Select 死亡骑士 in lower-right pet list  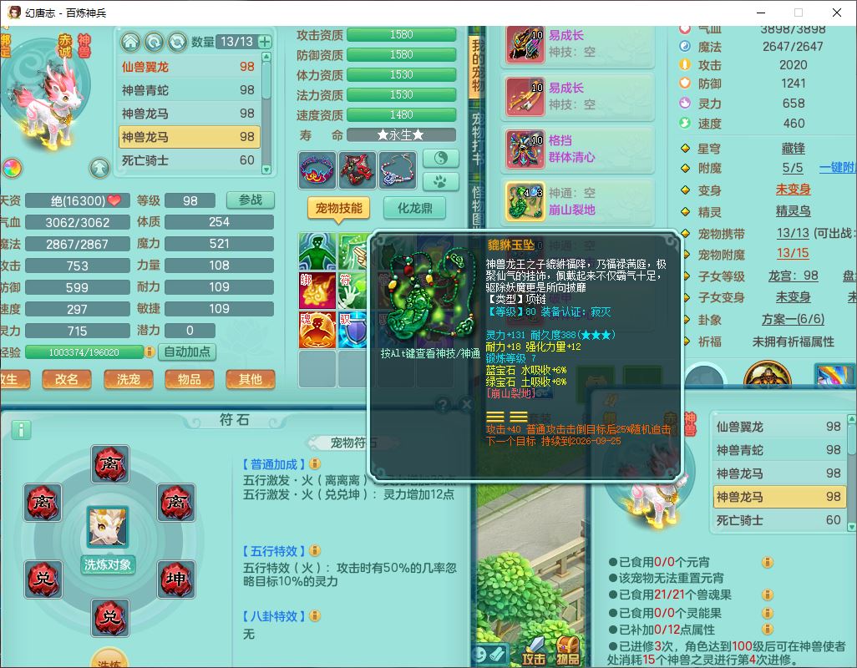pos(778,520)
